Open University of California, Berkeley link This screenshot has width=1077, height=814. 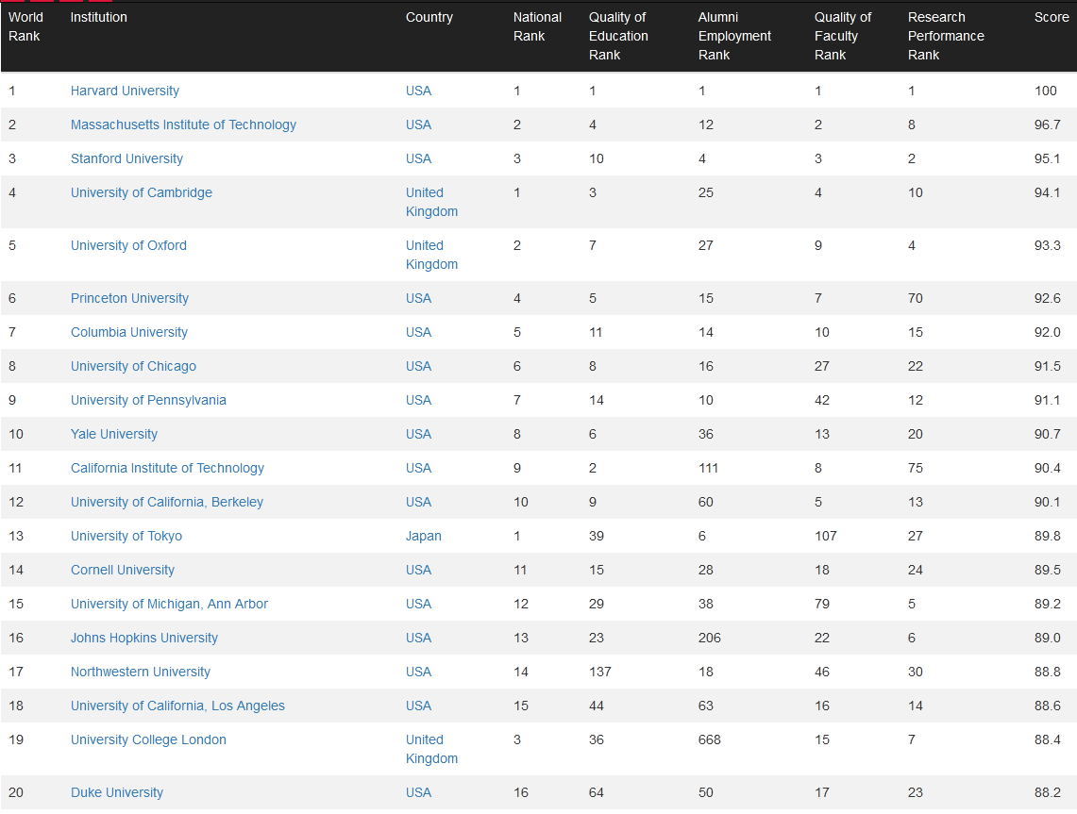click(x=167, y=503)
